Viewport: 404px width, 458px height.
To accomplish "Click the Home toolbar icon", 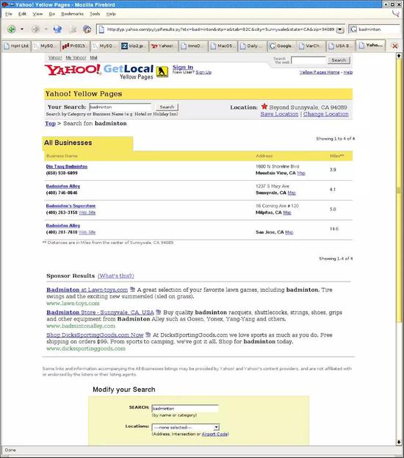I will [87, 29].
